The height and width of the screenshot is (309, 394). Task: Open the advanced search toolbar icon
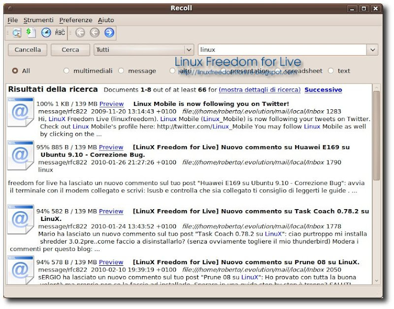17,33
